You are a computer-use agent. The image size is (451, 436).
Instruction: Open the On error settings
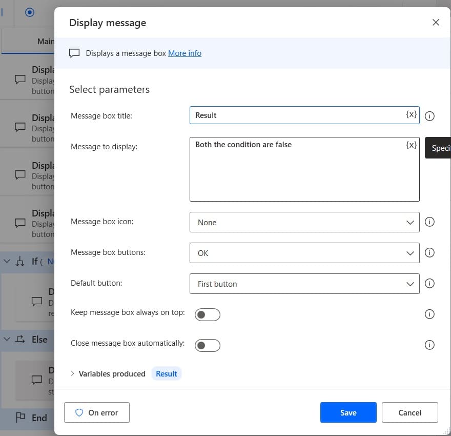click(x=97, y=412)
